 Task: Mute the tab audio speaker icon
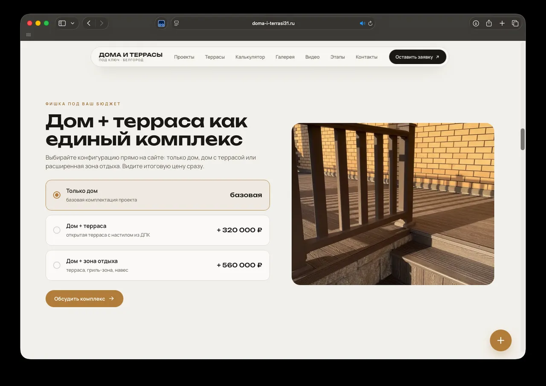[362, 23]
